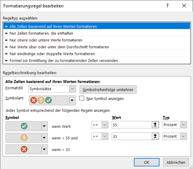Choose 'Nur obere oder untere Werte formatieren'
Image resolution: width=193 pixels, height=169 pixels.
click(96, 40)
